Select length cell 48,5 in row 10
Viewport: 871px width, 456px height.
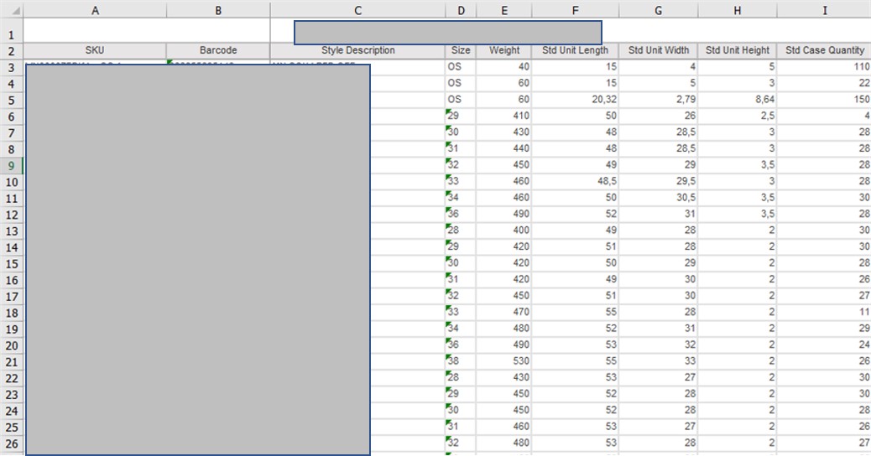coord(575,181)
